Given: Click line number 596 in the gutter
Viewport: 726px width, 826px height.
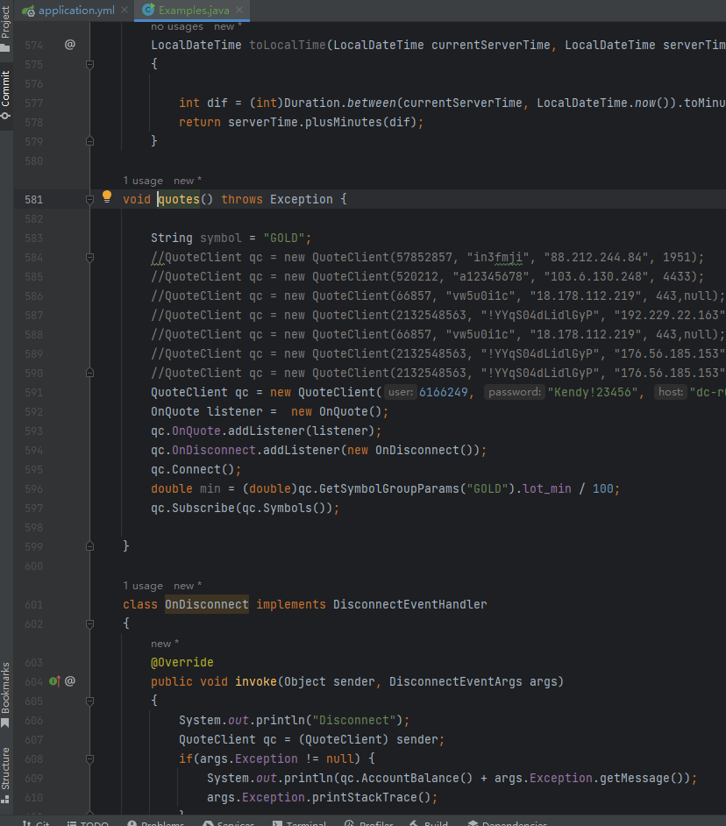Looking at the screenshot, I should point(33,488).
